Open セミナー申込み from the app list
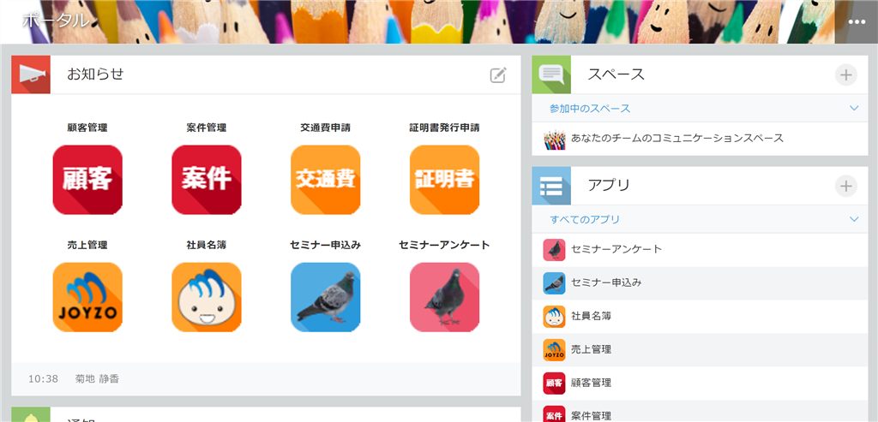 [x=606, y=282]
